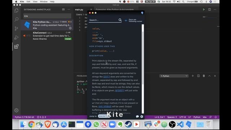Open the Window menu
Viewport: 231px width, 130px height.
pos(44,1)
